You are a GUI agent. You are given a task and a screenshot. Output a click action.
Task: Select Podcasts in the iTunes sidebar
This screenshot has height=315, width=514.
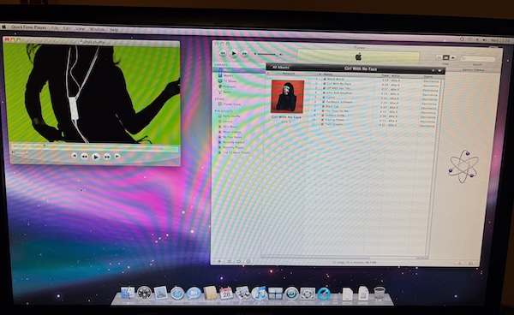coord(230,86)
